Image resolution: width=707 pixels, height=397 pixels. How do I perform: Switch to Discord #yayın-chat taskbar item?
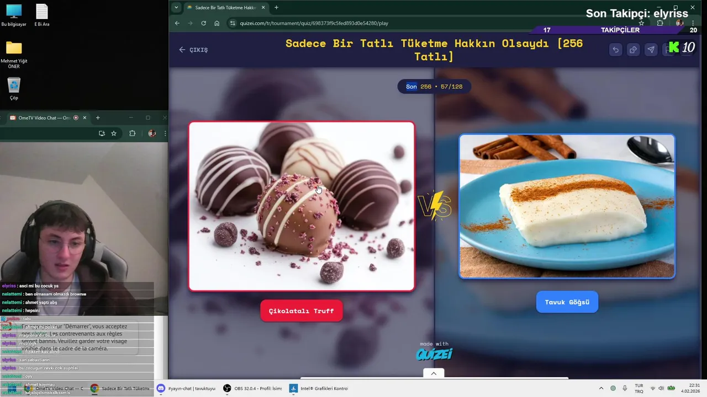[186, 388]
